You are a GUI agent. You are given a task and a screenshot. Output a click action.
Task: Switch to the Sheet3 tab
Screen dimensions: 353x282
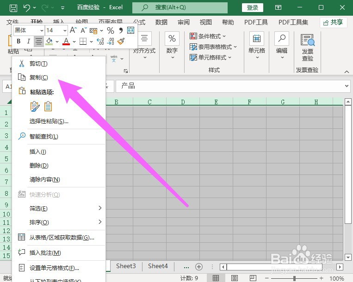click(126, 266)
